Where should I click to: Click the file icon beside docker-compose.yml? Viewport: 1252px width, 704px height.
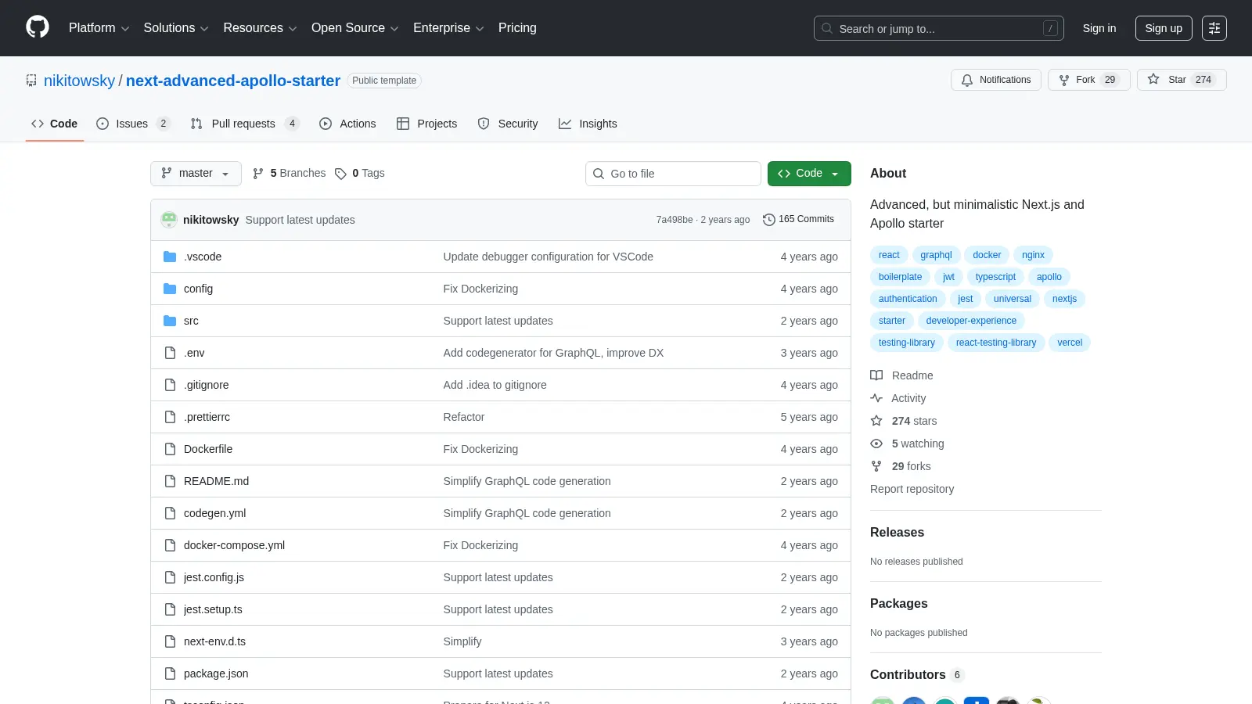pos(170,545)
